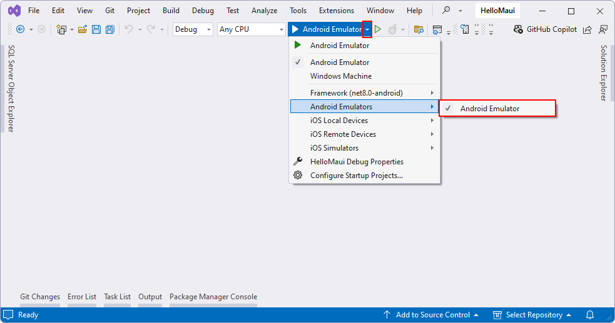
Task: Click the Find in Files folder icon
Action: coord(419,29)
